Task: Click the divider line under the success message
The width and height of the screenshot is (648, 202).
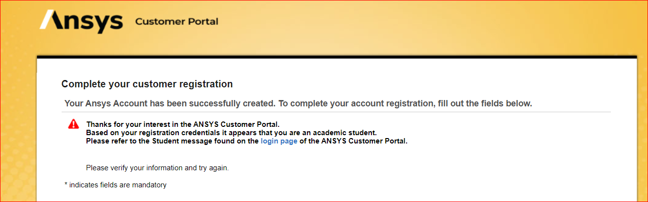Action: [337, 112]
